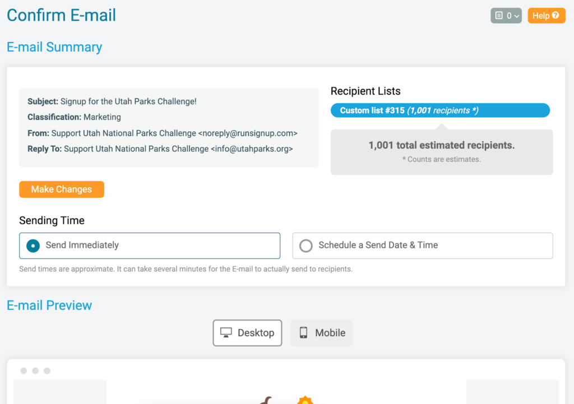Switch to the Mobile preview tab
Image resolution: width=574 pixels, height=404 pixels.
tap(321, 333)
